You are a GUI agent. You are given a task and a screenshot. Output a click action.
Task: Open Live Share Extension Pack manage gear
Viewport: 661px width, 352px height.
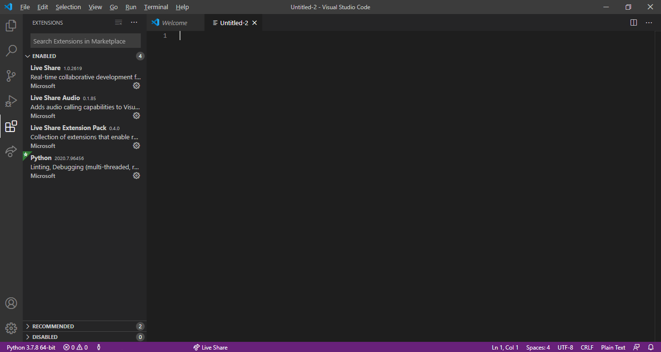(x=136, y=146)
